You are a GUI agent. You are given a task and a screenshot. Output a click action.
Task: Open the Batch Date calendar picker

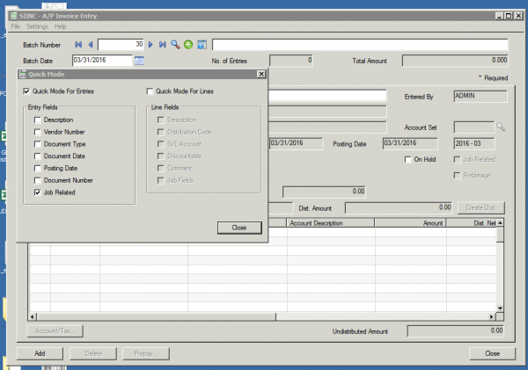[139, 61]
